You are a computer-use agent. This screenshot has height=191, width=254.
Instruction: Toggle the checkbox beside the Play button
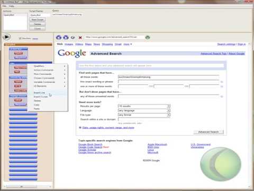pyautogui.click(x=20, y=38)
